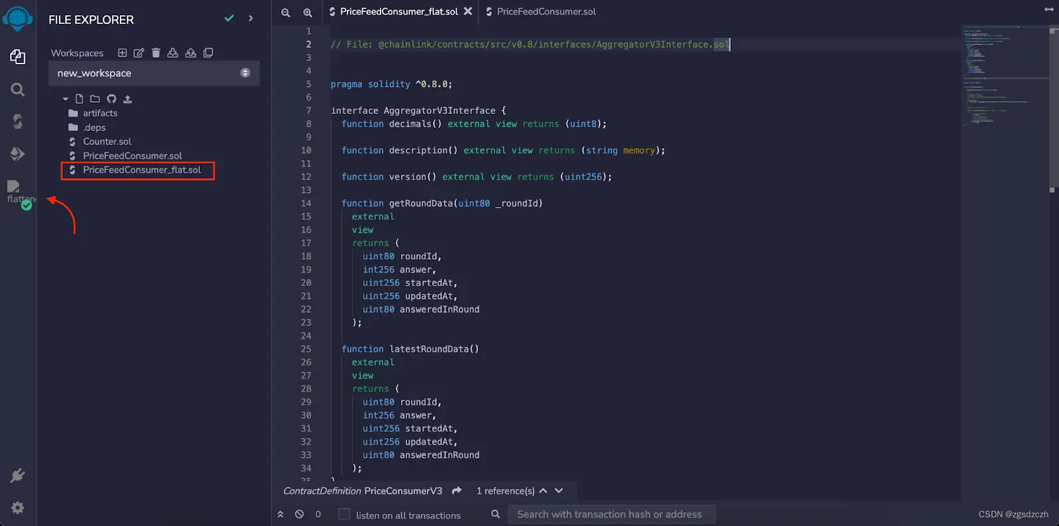The image size is (1059, 526).
Task: Click the FILE EXPLORER panel title
Action: [x=91, y=20]
